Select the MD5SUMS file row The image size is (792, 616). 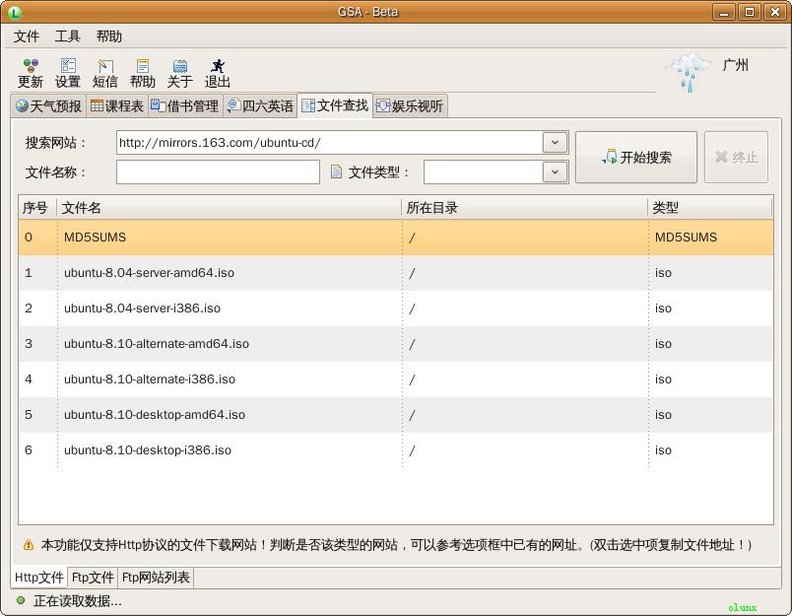[396, 237]
